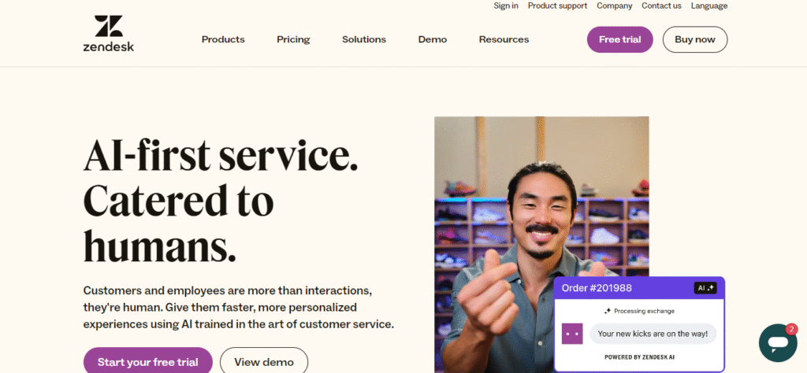Image resolution: width=807 pixels, height=373 pixels.
Task: Click the Company link
Action: [615, 6]
